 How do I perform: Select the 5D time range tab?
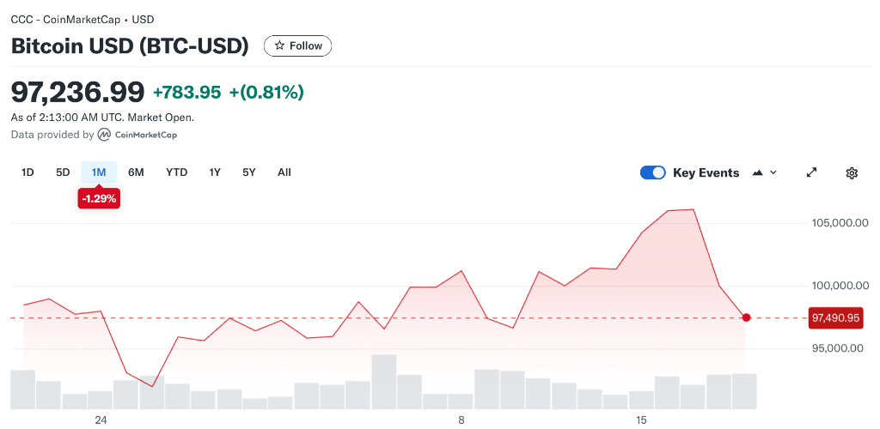pyautogui.click(x=63, y=172)
